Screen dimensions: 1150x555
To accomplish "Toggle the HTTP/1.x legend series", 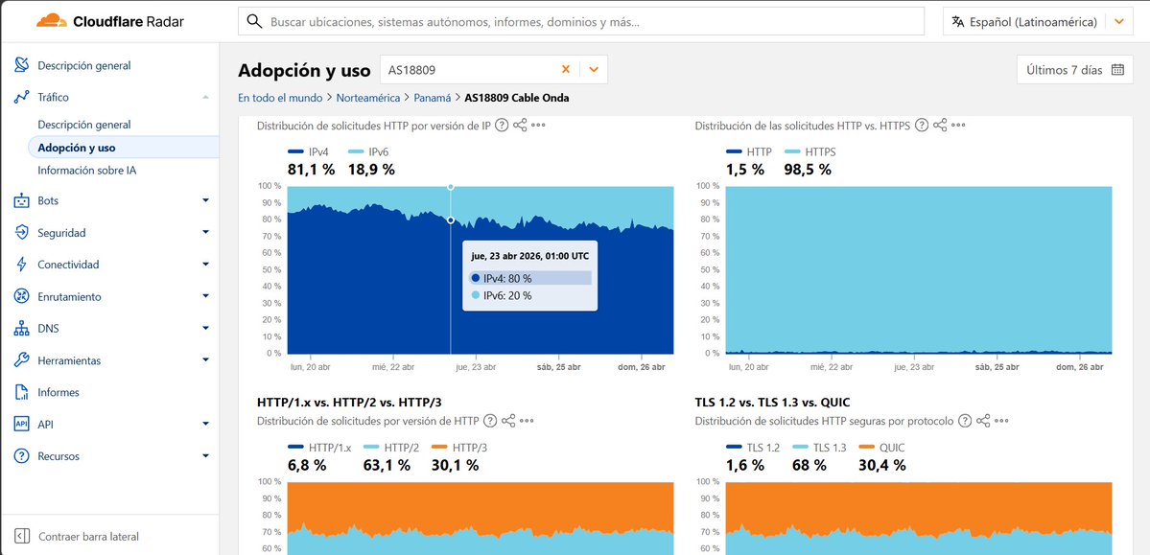I will 319,448.
